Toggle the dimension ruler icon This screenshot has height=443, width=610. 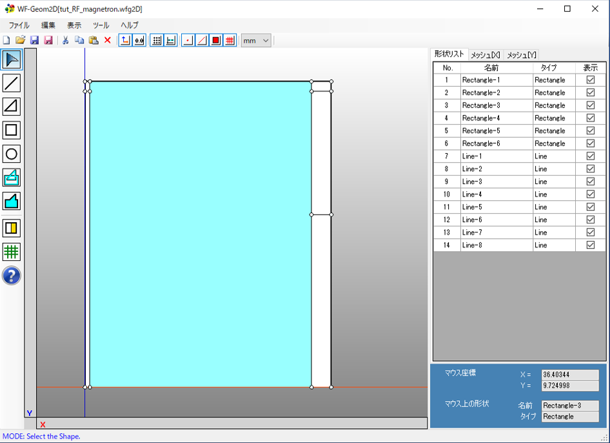click(x=171, y=40)
